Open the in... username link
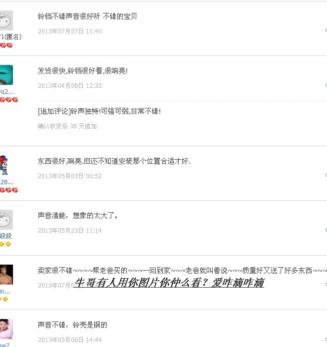 (5, 292)
